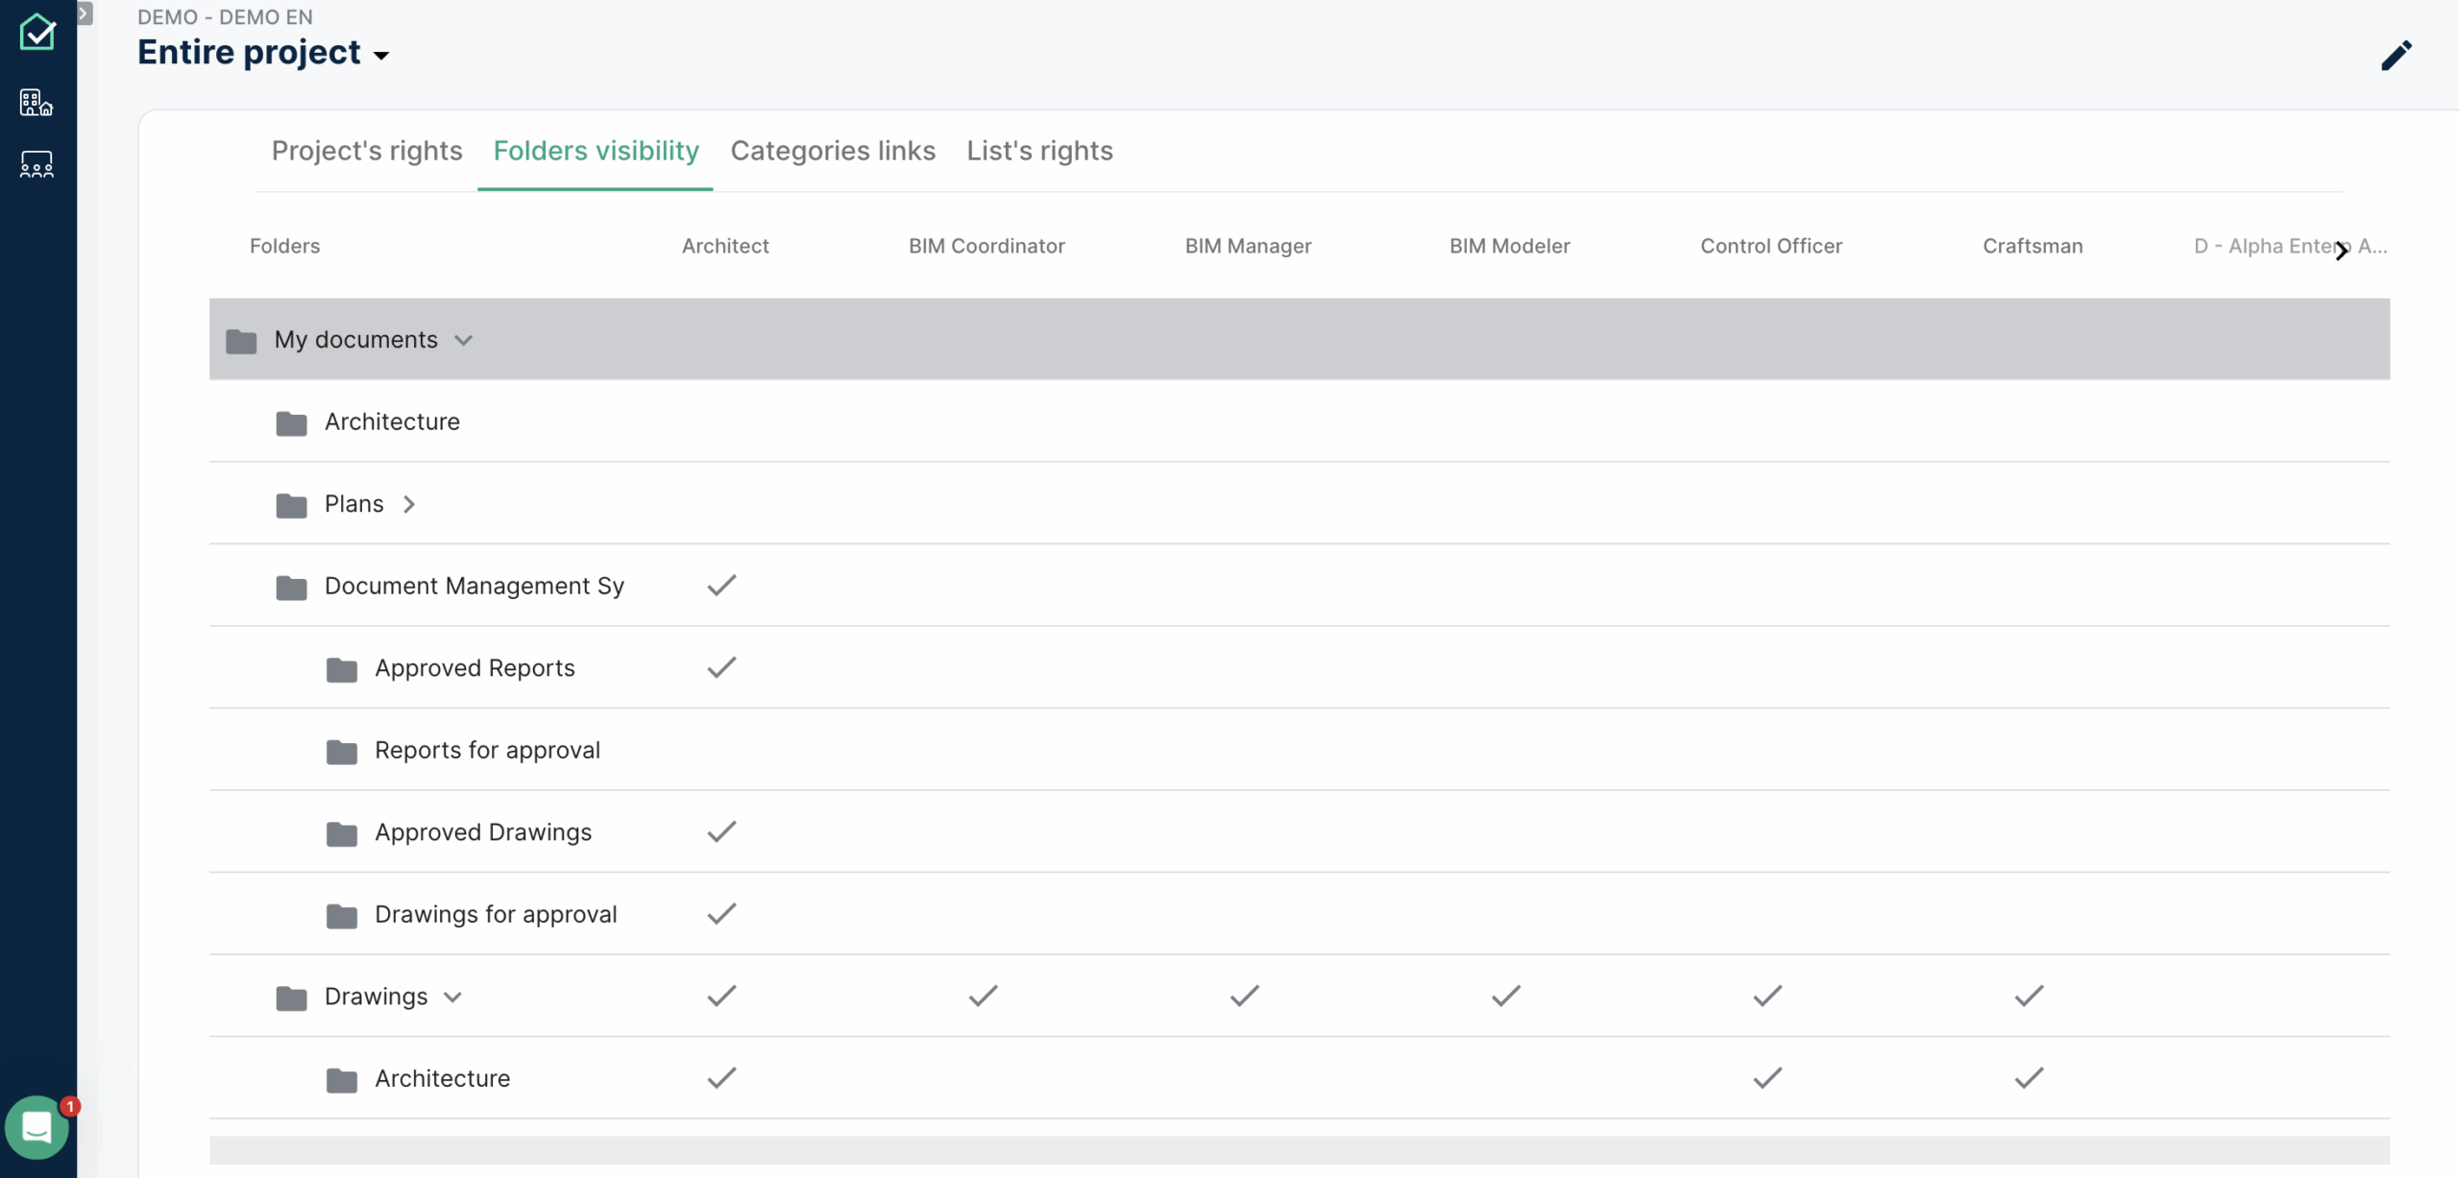Open the chat support bubble
Viewport: 2459px width, 1178px height.
coord(37,1127)
